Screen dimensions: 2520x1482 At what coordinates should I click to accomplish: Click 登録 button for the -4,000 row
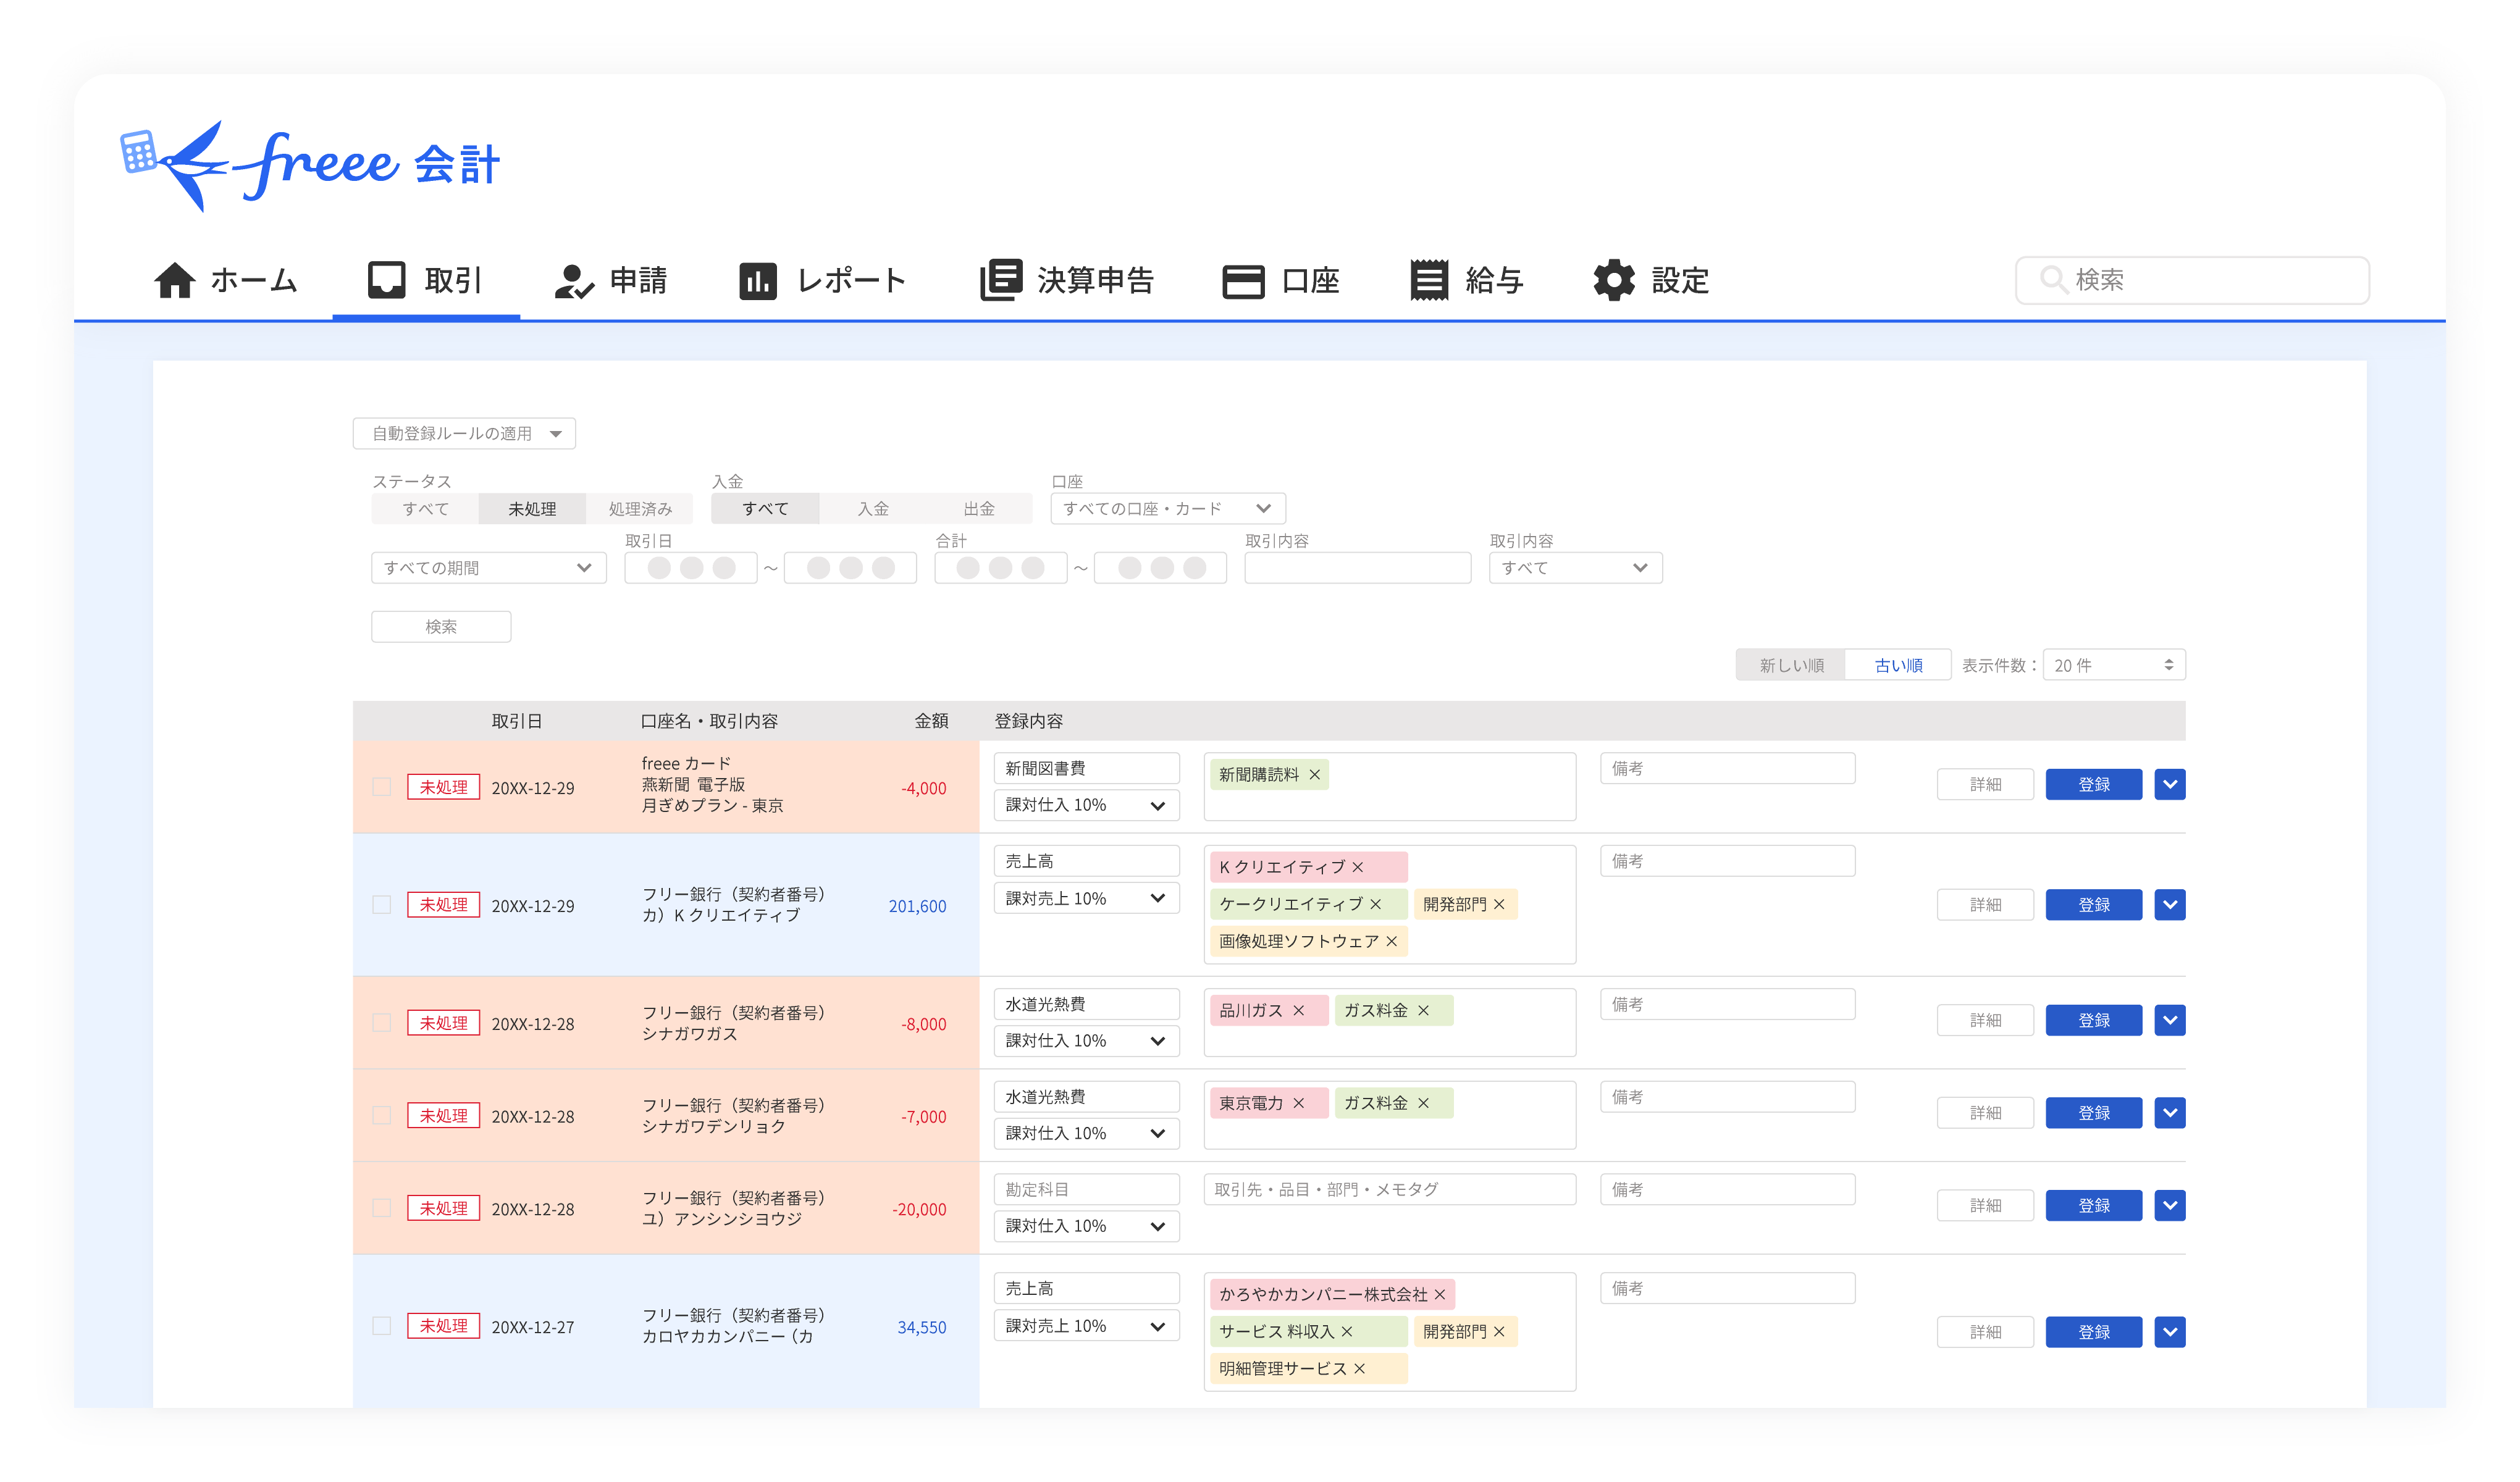pyautogui.click(x=2093, y=785)
